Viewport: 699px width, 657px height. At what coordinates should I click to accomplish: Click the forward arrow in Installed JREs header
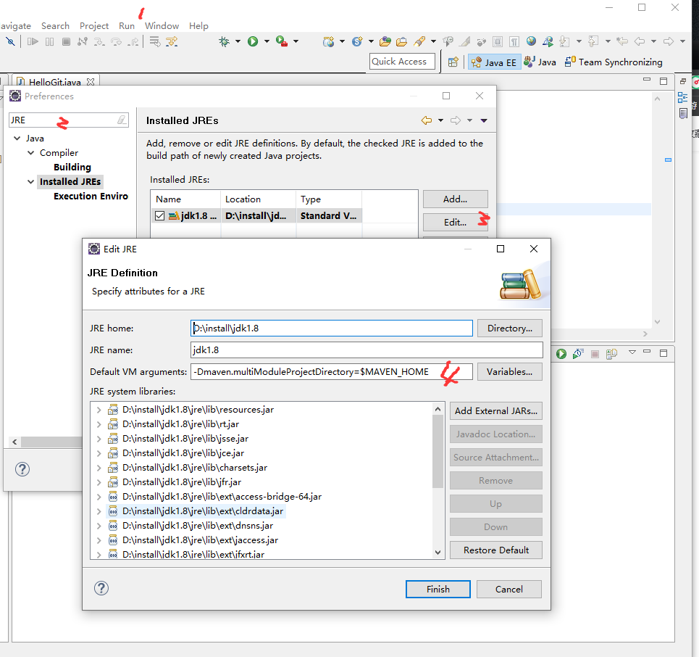coord(456,120)
